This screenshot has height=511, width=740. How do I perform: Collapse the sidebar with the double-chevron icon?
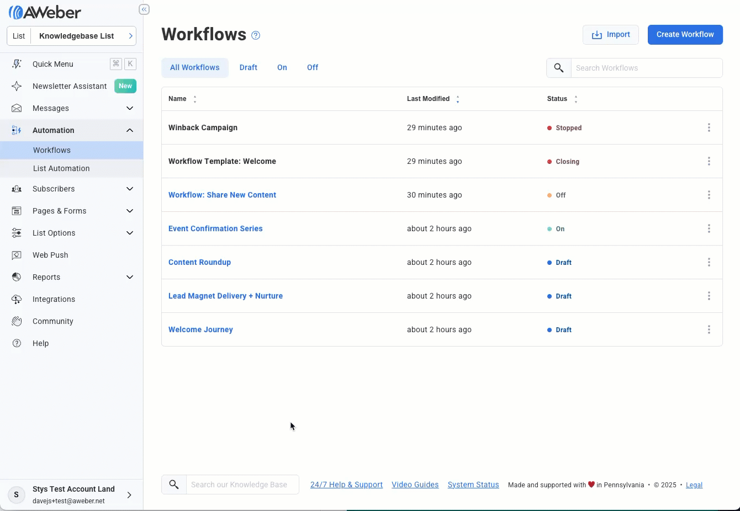144,9
